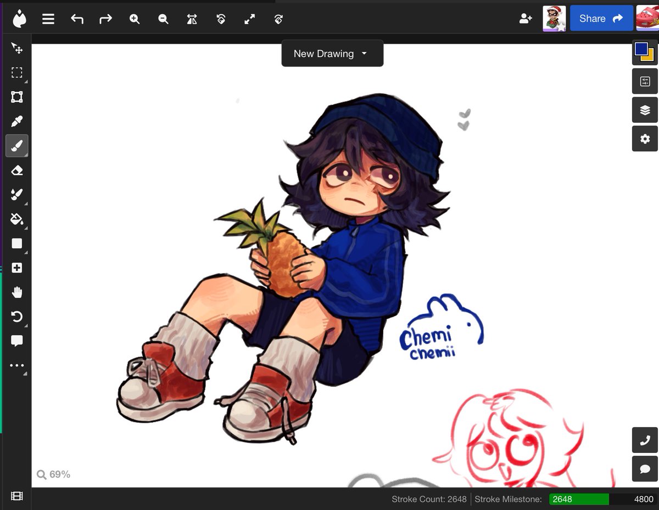Viewport: 659px width, 510px height.
Task: Select the Paint Bucket fill tool
Action: (17, 219)
